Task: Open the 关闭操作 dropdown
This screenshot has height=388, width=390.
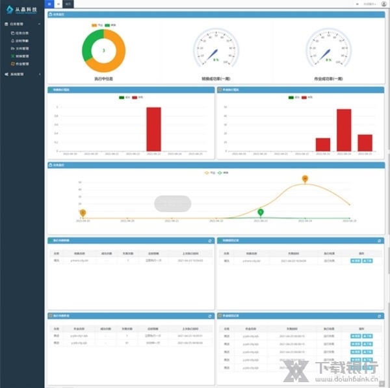Action: pos(369,4)
